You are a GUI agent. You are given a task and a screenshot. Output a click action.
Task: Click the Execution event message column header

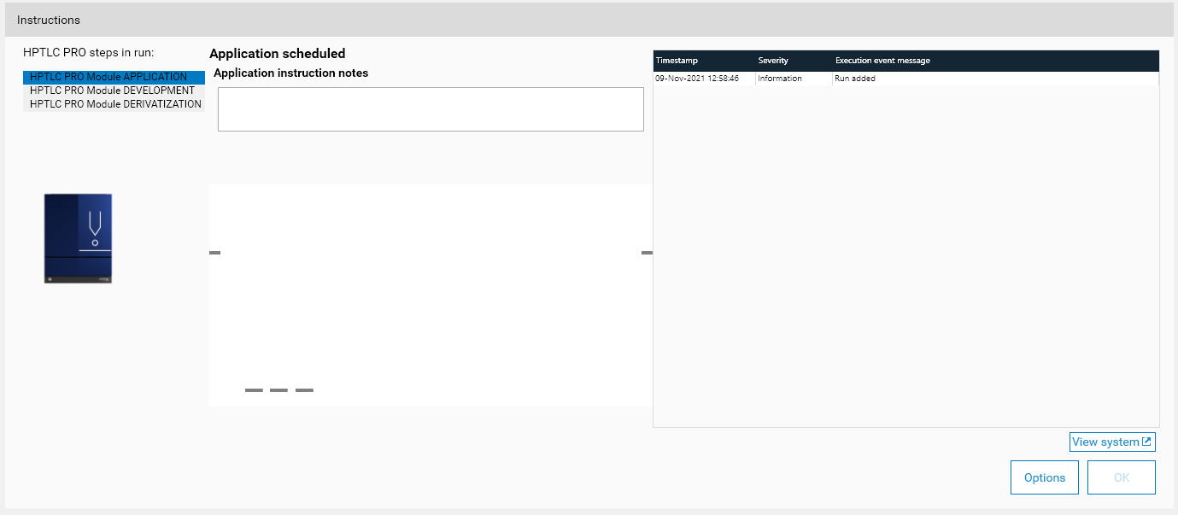click(882, 61)
